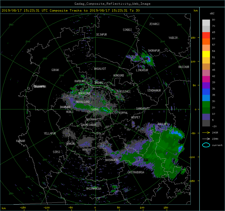Click the GADAG radar site label
The height and width of the screenshot is (211, 225).
[x=95, y=109]
